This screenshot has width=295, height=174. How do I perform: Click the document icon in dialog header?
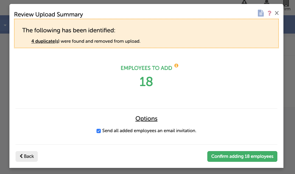click(260, 13)
